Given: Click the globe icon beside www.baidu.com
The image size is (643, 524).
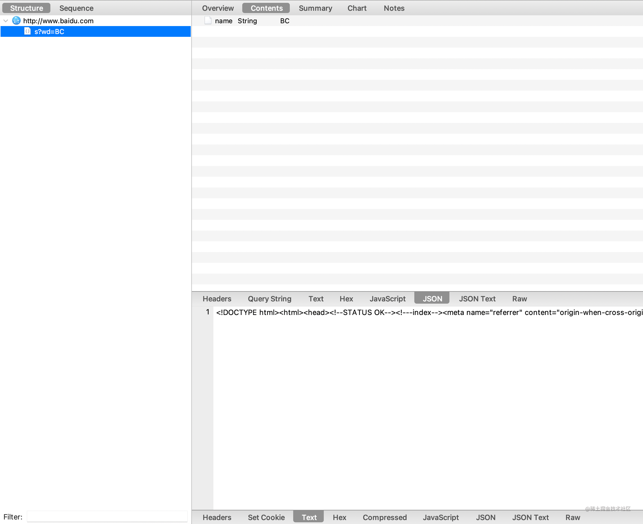Looking at the screenshot, I should pyautogui.click(x=16, y=20).
